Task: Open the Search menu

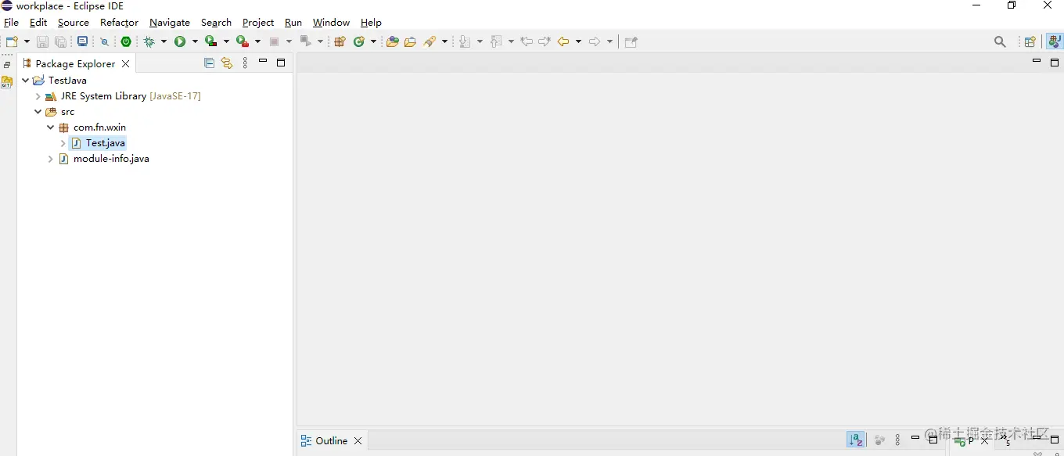Action: coord(216,23)
